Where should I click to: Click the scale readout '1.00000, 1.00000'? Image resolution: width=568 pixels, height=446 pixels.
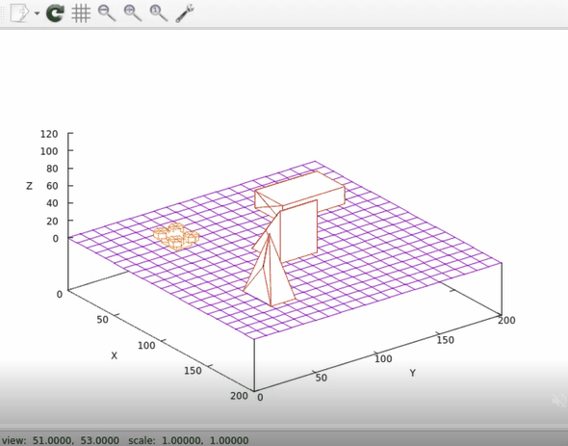[205, 440]
